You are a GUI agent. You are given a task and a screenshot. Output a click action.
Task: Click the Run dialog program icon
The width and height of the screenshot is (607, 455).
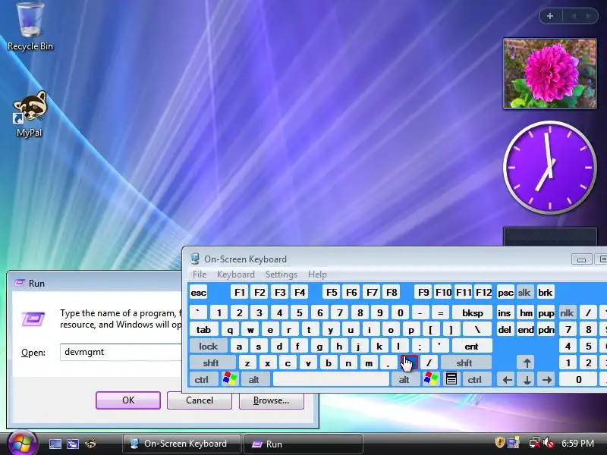[x=33, y=319]
